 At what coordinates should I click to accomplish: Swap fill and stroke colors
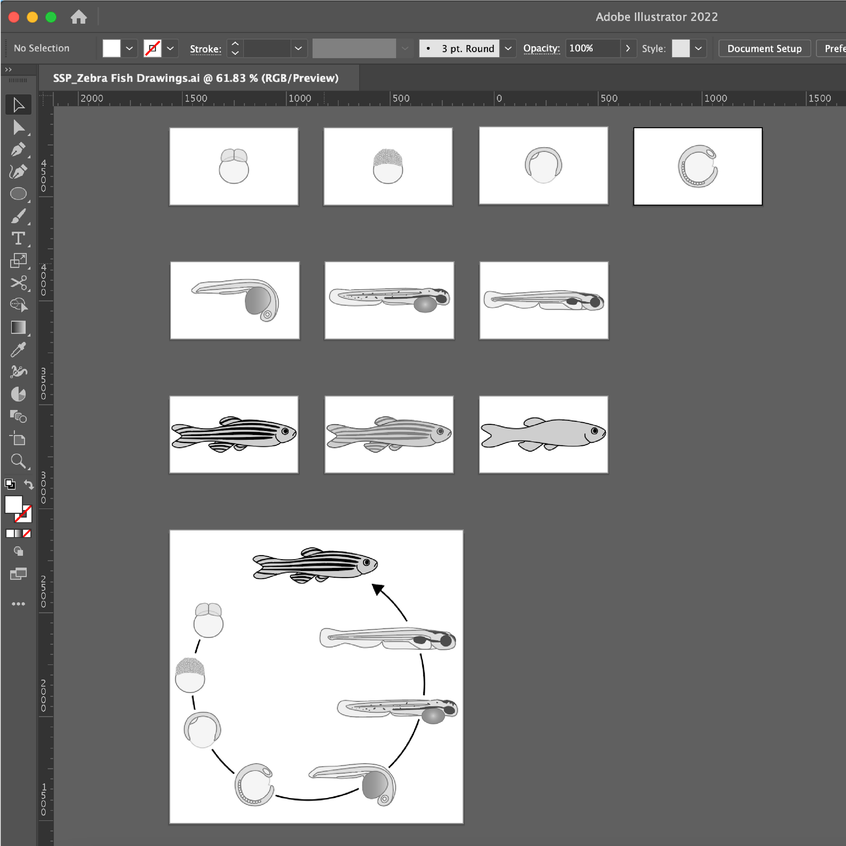pyautogui.click(x=29, y=485)
